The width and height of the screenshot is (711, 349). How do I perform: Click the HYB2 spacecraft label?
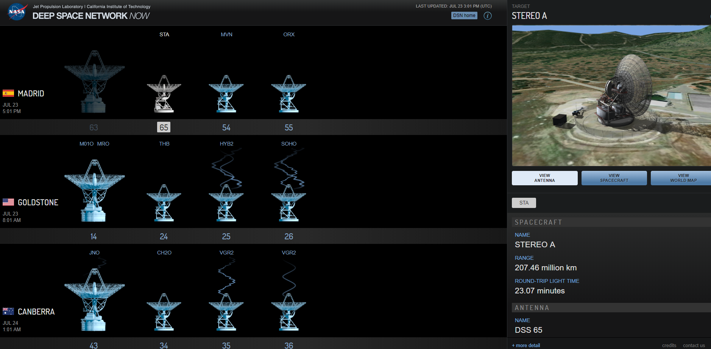pos(226,144)
